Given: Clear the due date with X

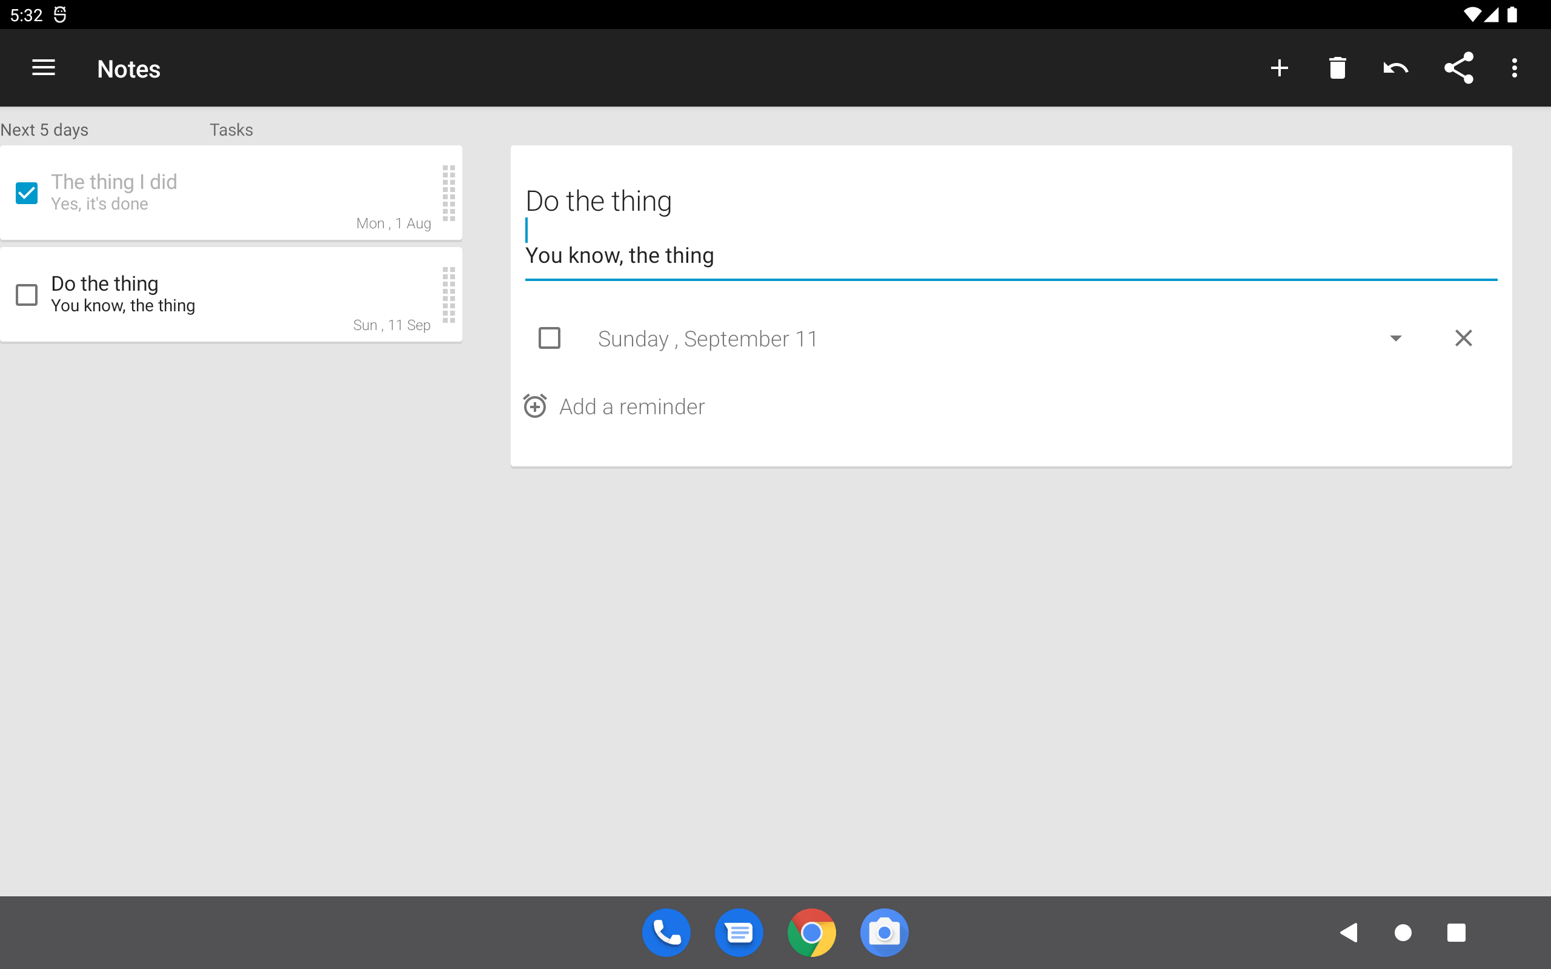Looking at the screenshot, I should (1463, 339).
